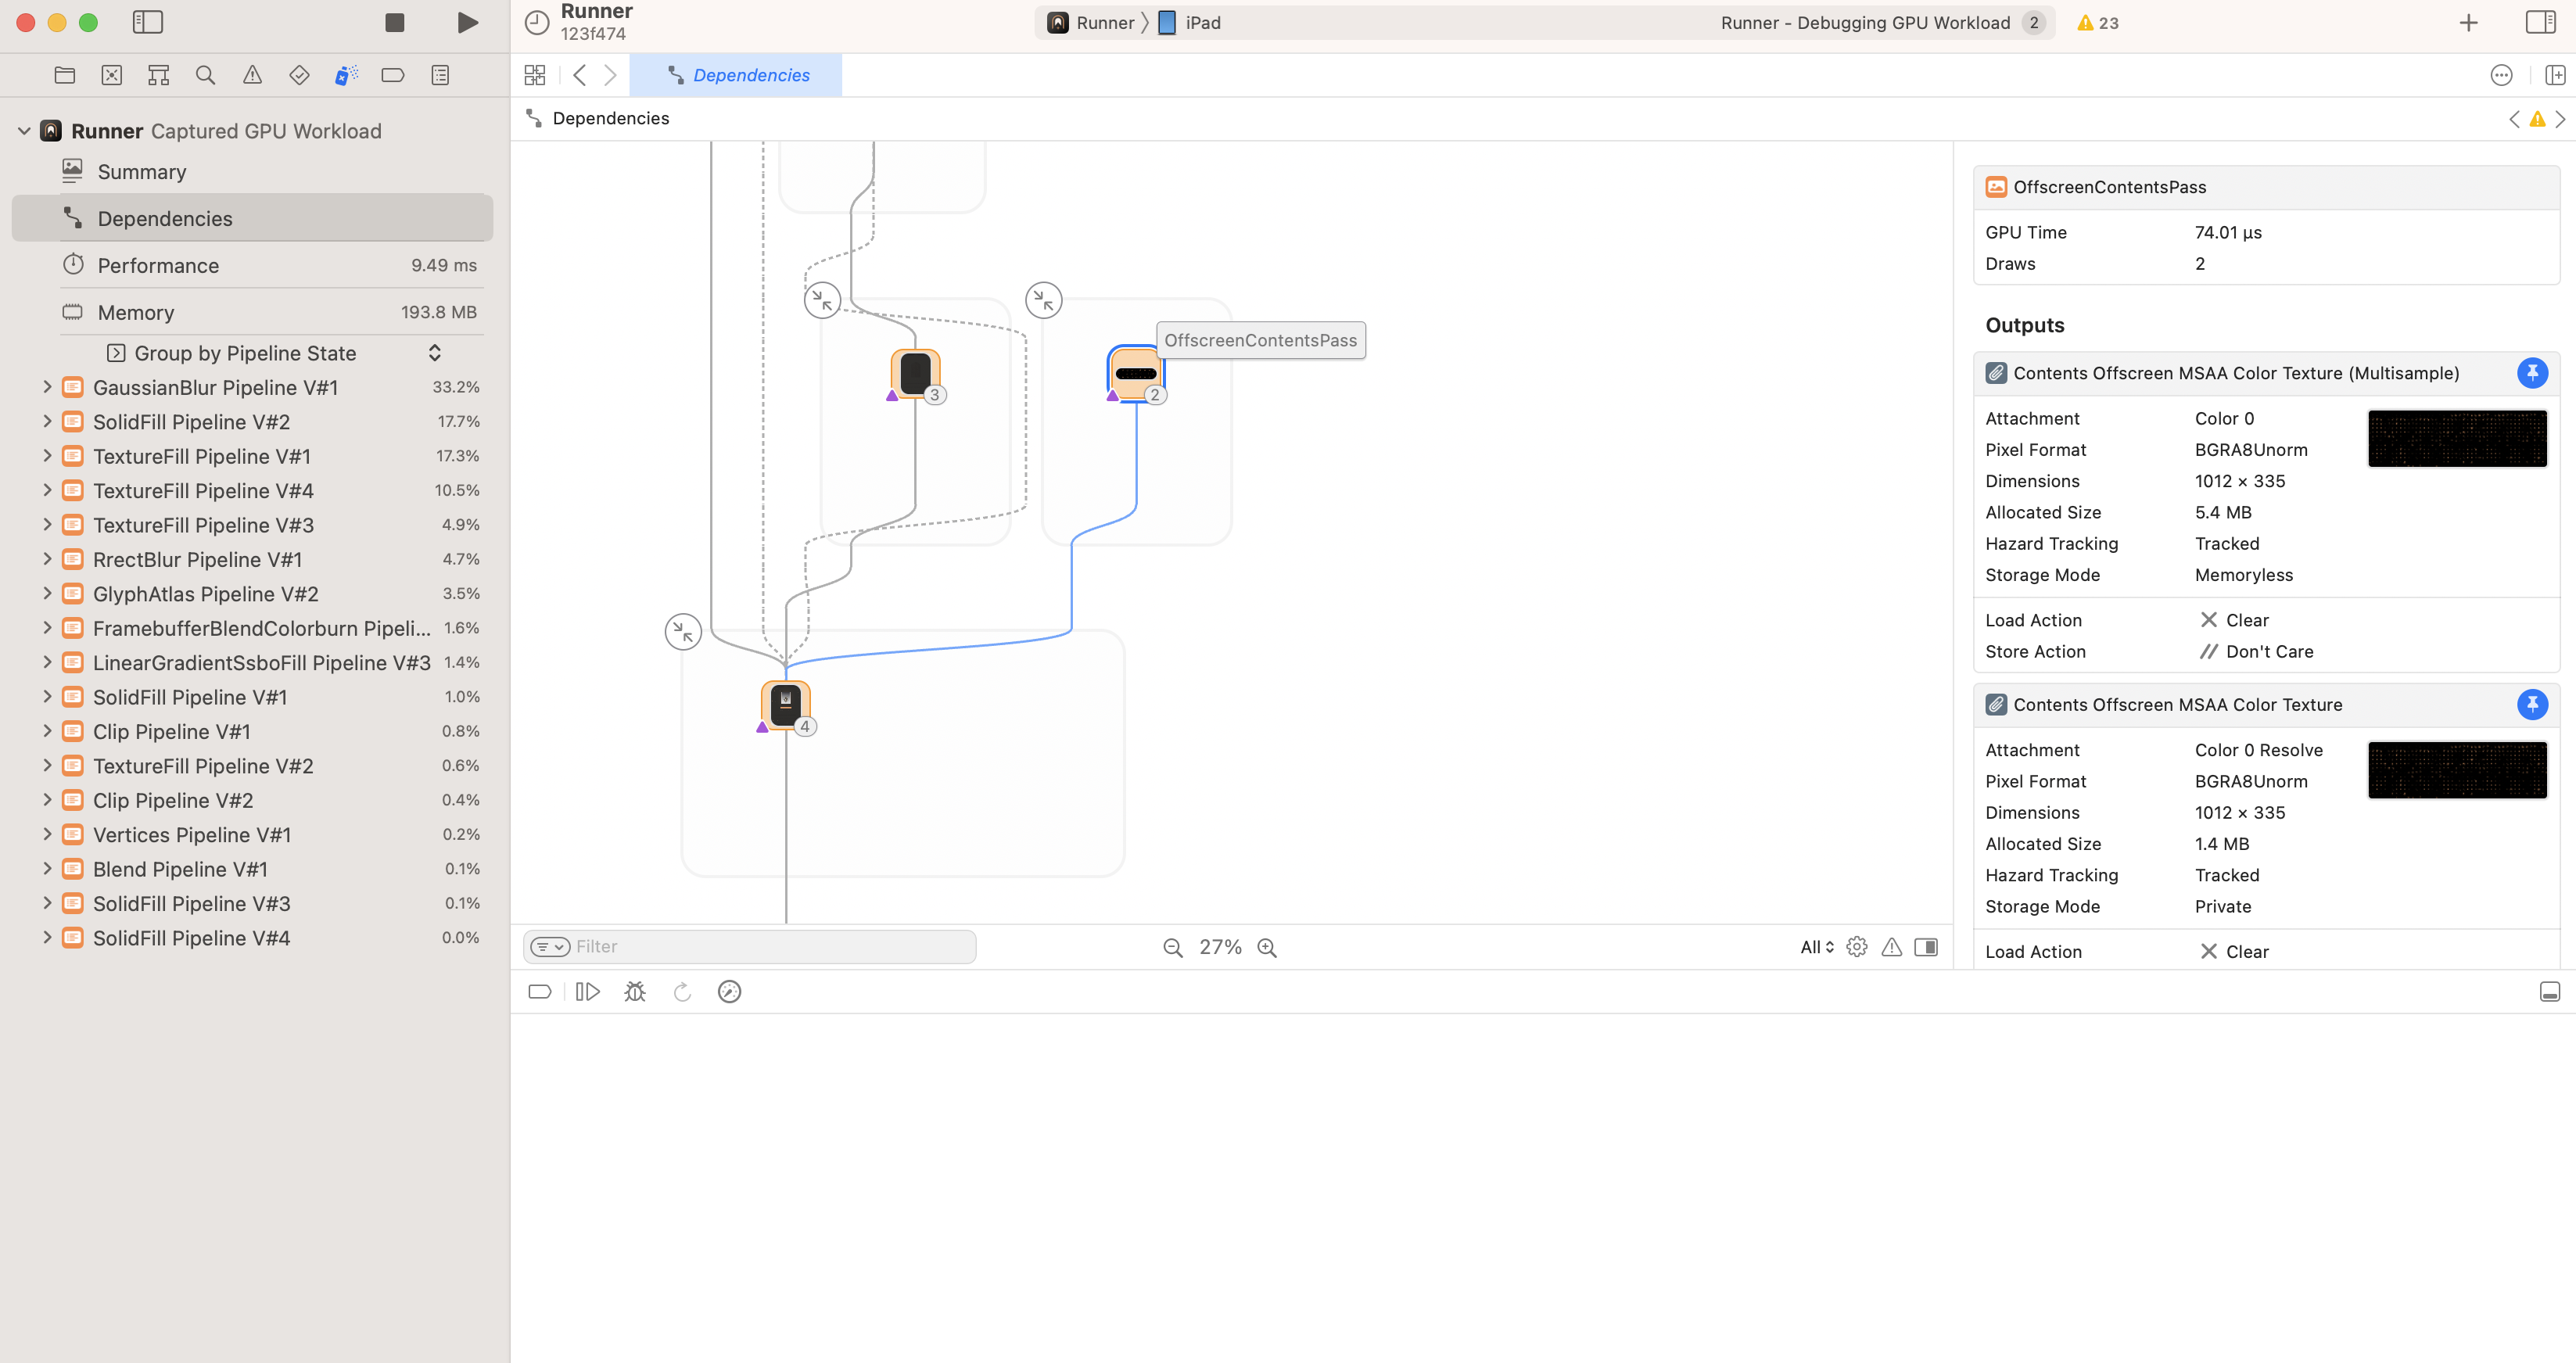Collapse the Runner Captured GPU Workload tree
This screenshot has height=1363, width=2576.
[24, 131]
